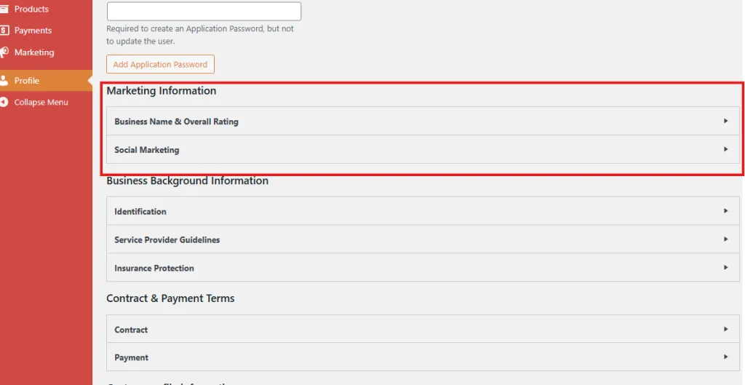Select the Profile menu label
The width and height of the screenshot is (745, 385).
click(27, 81)
